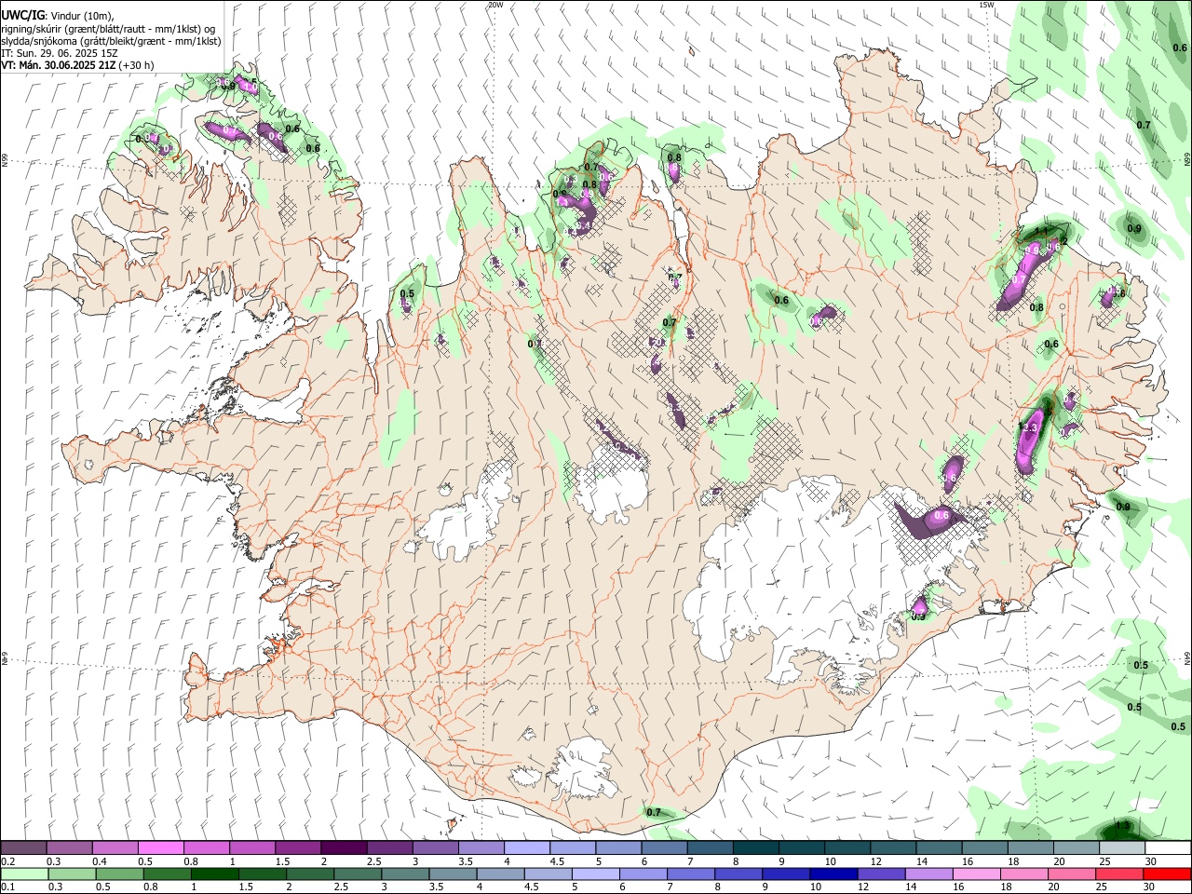1192x894 pixels.
Task: Click the 'IT: Sun. 29. 06. 2025 15Z' line
Action: point(58,53)
